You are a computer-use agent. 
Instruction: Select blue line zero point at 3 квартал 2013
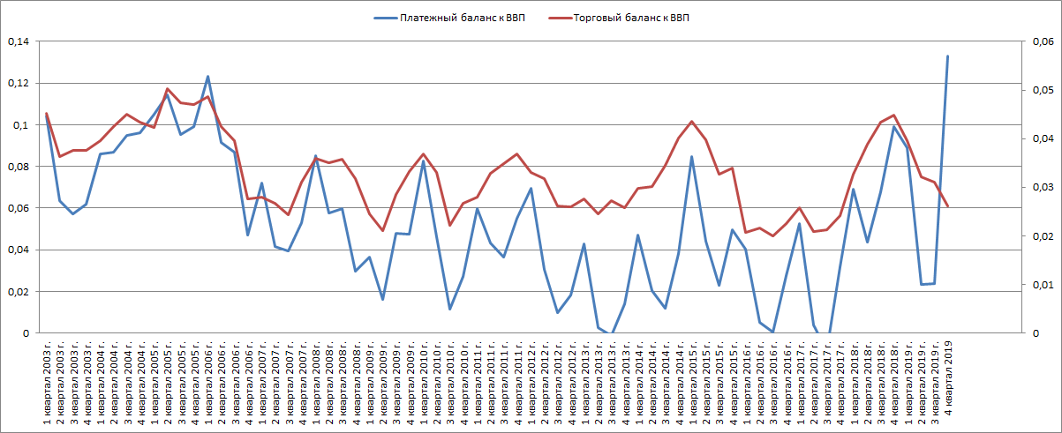click(x=612, y=333)
